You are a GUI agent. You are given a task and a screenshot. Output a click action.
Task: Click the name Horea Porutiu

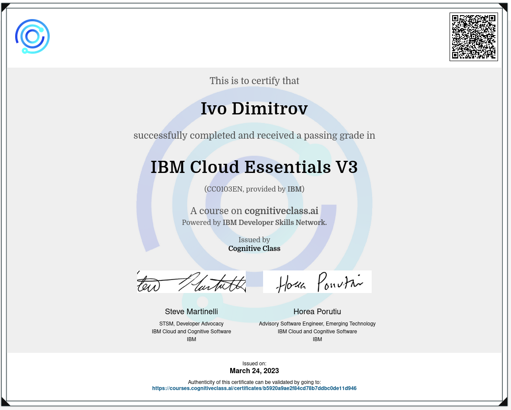click(317, 312)
